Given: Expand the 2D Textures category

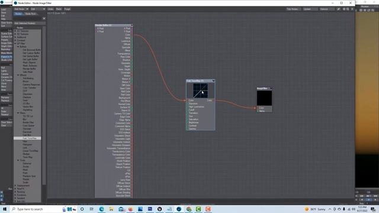Looking at the screenshot, I should (15, 31).
